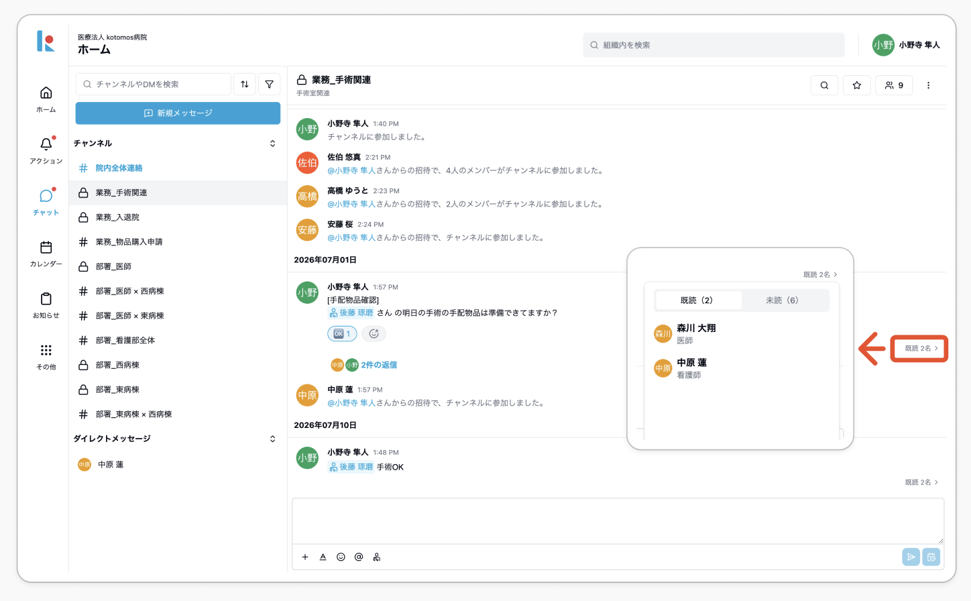Click 佐伯 悠真's avatar
The height and width of the screenshot is (601, 971).
(307, 163)
